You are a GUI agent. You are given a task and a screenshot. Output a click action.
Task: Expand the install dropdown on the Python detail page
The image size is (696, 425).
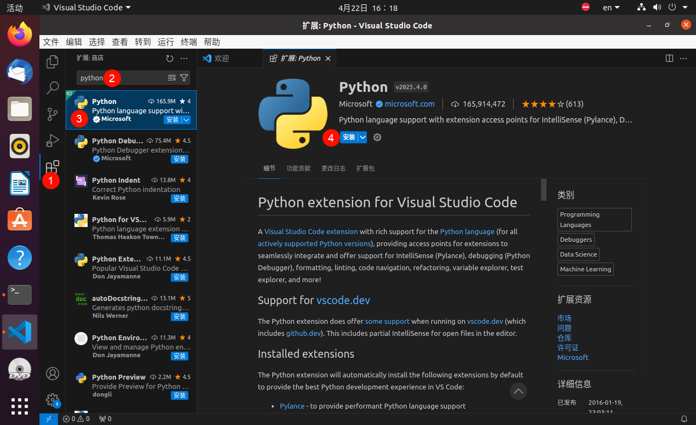point(363,137)
